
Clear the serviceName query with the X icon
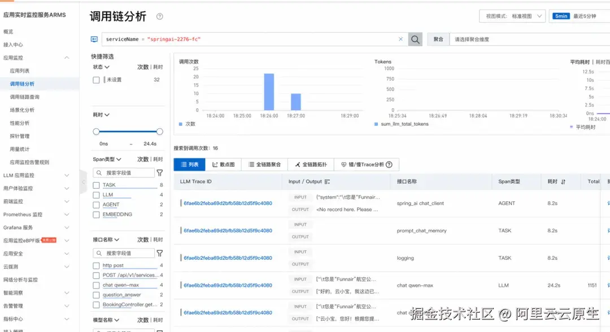400,40
